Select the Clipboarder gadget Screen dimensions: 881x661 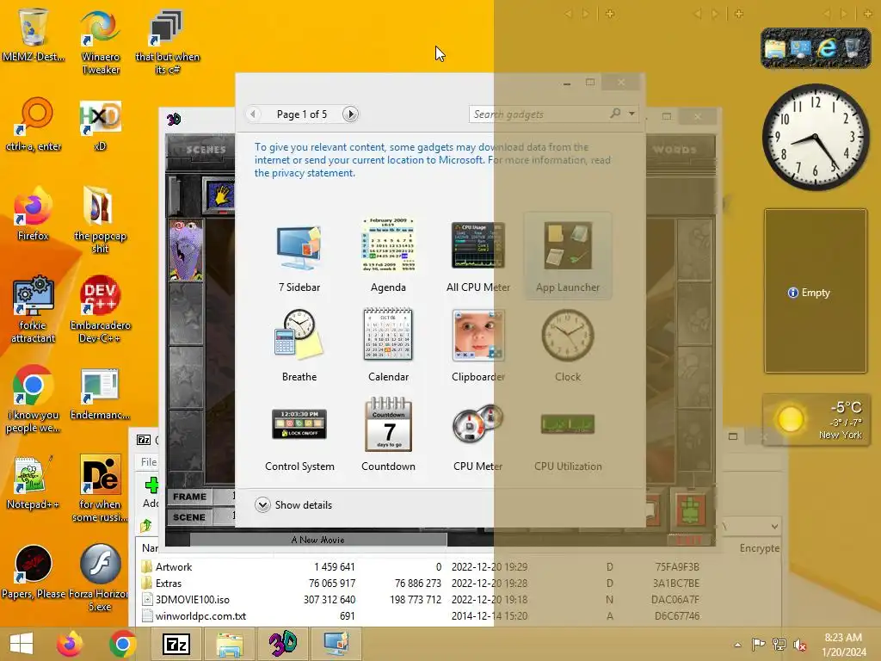pyautogui.click(x=478, y=345)
